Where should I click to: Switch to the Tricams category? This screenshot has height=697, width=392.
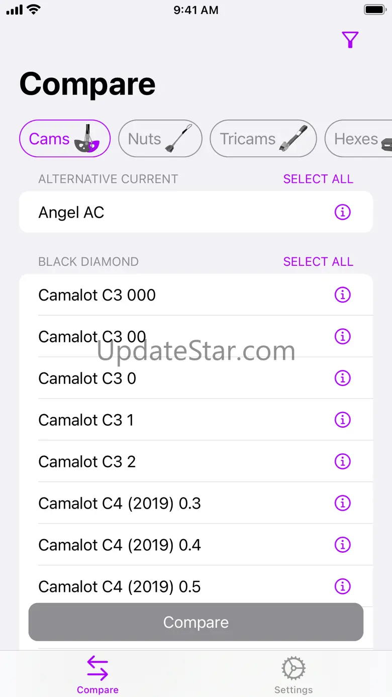263,139
